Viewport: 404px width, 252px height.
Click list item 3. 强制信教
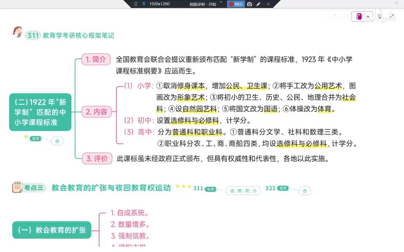[130, 236]
